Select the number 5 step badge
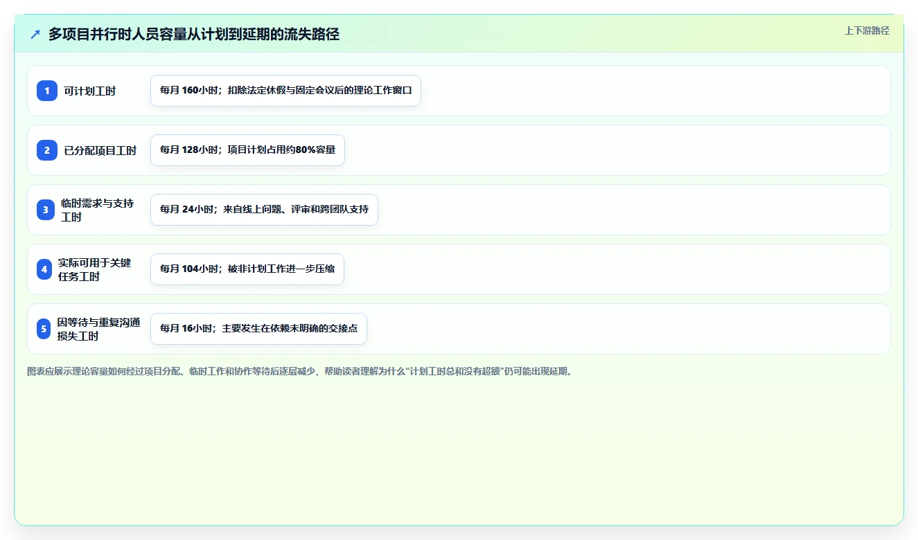The height and width of the screenshot is (540, 918). 44,329
